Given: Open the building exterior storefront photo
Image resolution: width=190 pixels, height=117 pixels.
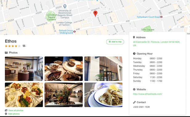Looking at the screenshot, I should 103,69.
